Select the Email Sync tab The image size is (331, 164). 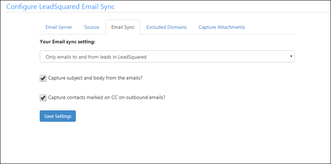pyautogui.click(x=123, y=27)
